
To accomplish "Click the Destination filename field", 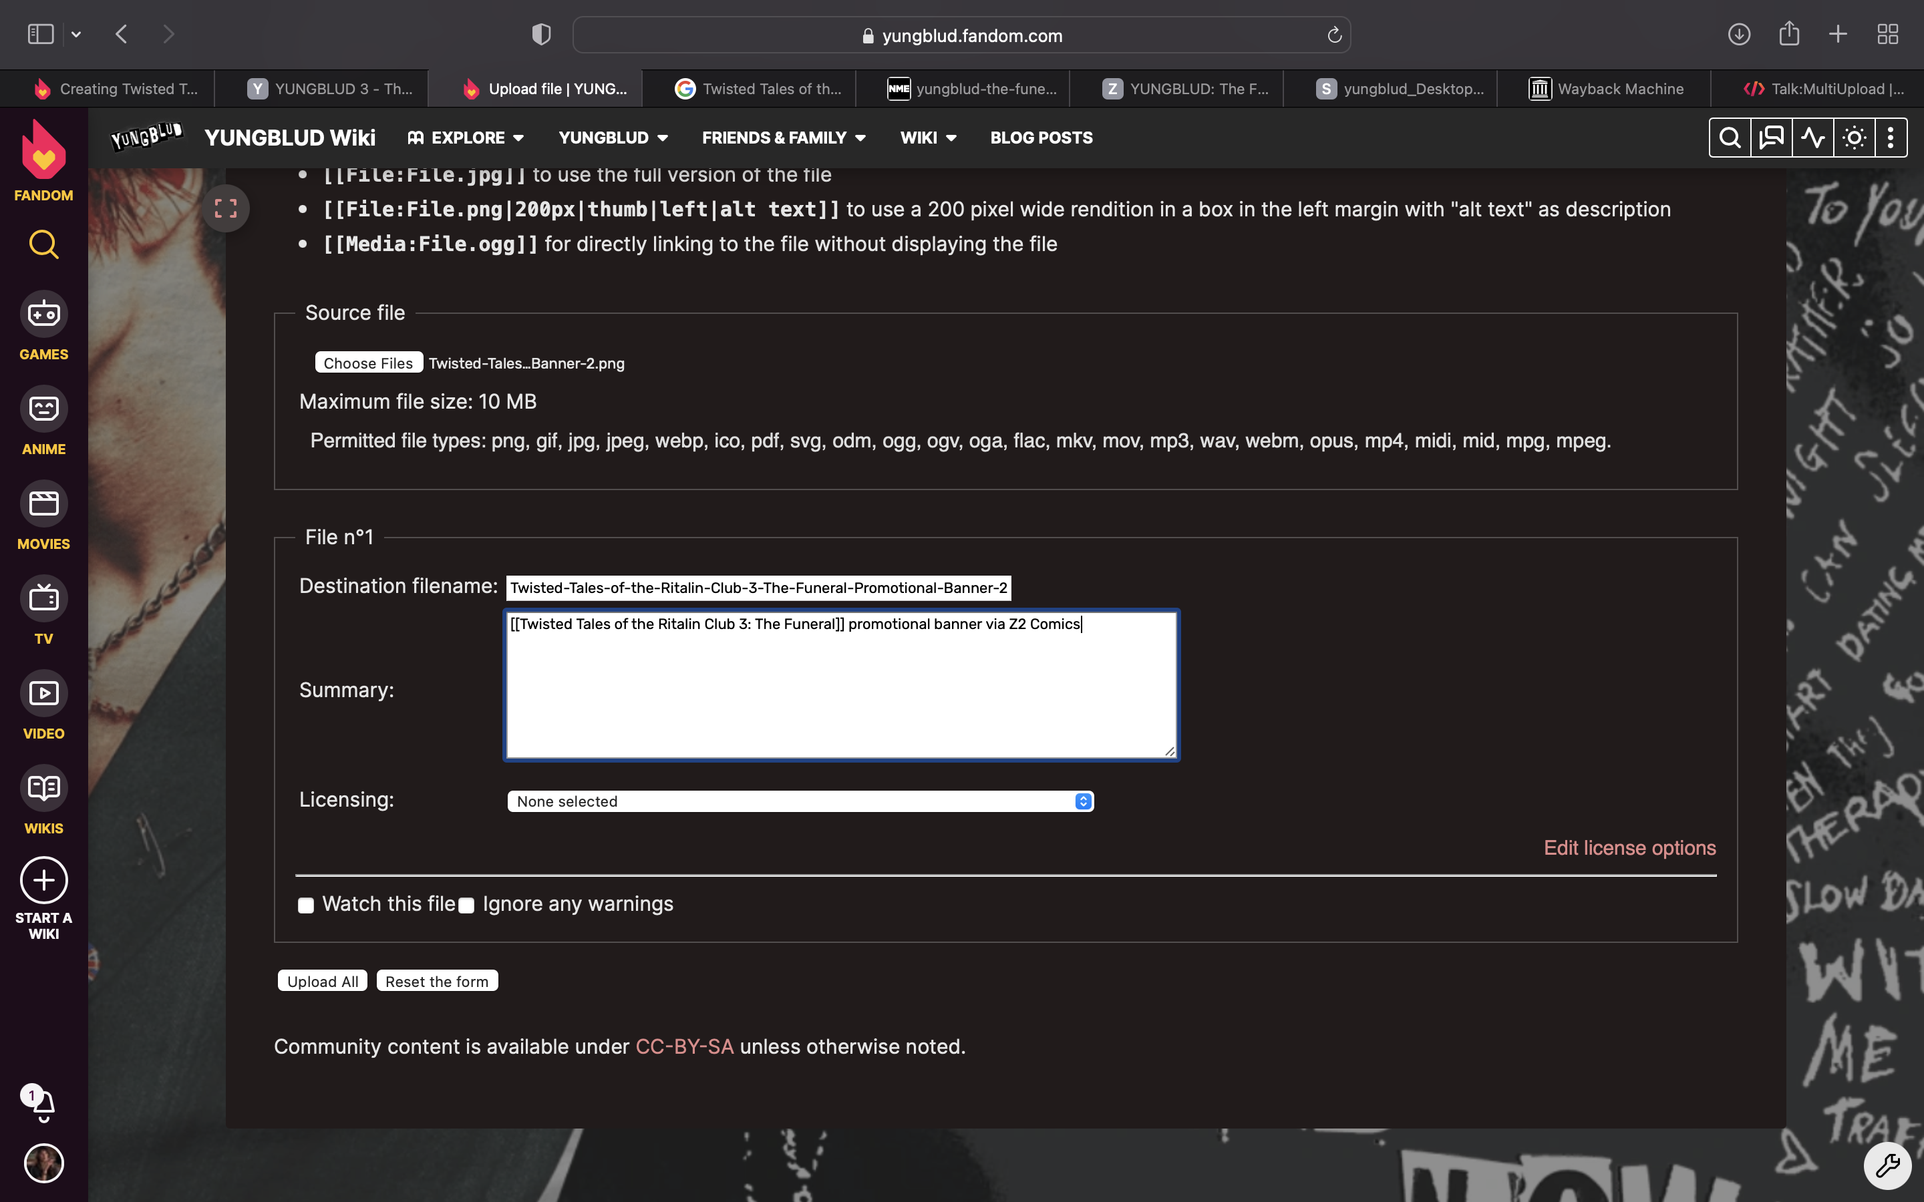I will pyautogui.click(x=758, y=588).
